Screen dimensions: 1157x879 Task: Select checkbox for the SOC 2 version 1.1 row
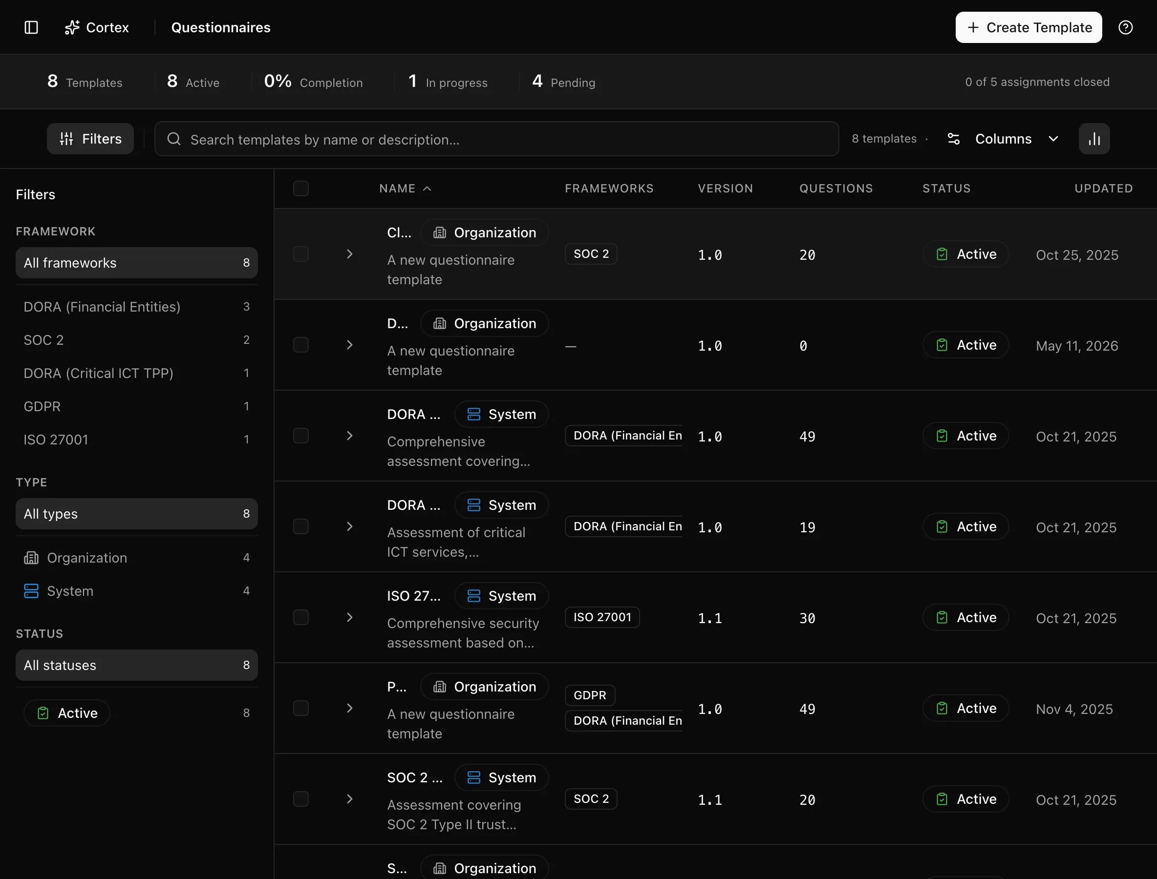click(x=301, y=799)
